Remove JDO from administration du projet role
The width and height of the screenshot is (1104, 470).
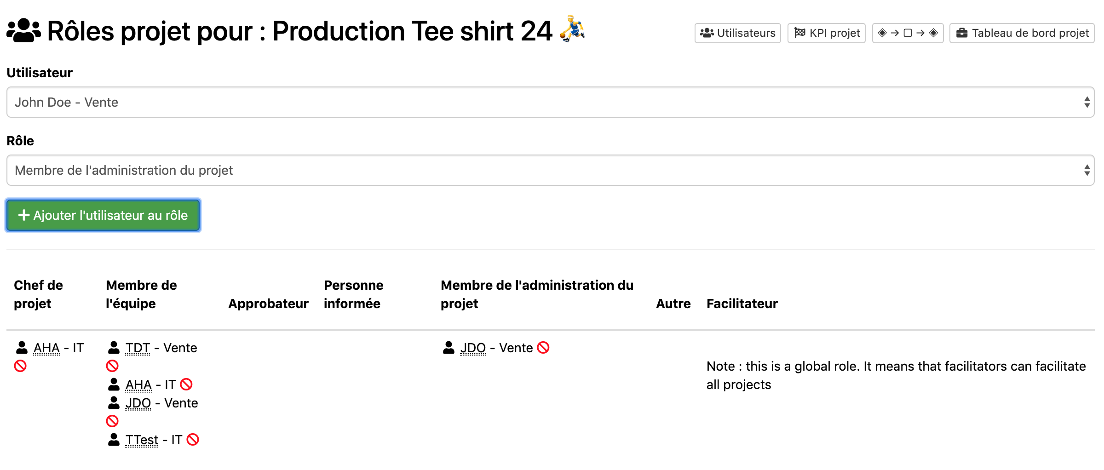543,348
